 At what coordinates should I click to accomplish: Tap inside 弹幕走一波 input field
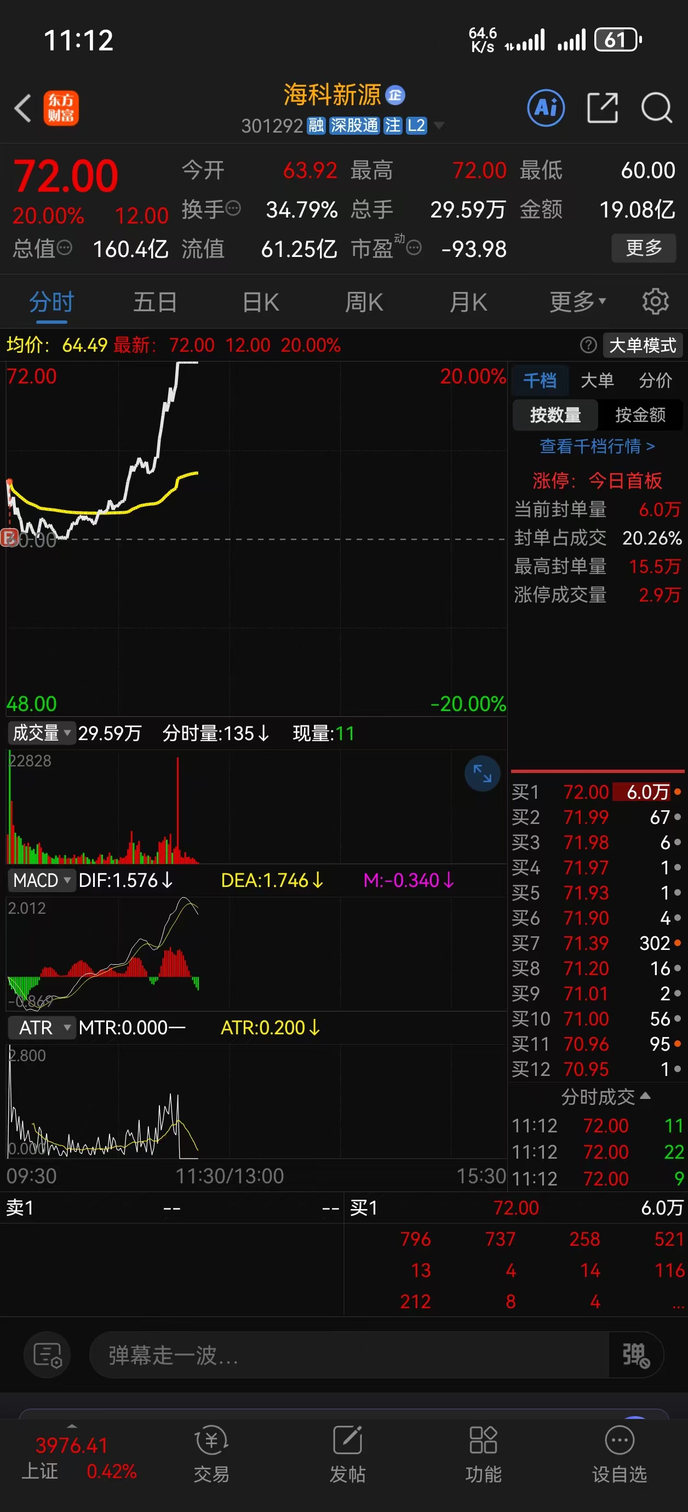[x=349, y=1355]
